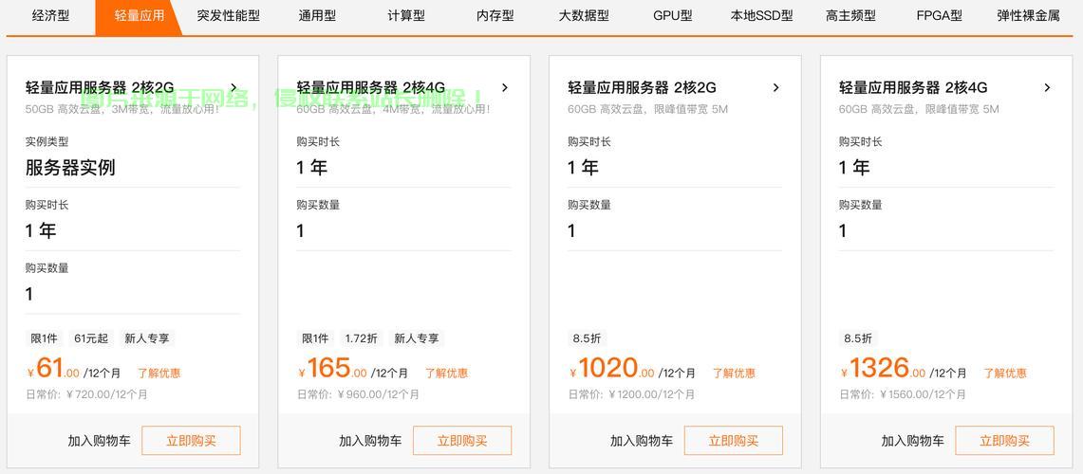The height and width of the screenshot is (474, 1083).
Task: Expand the chevron on the ¥1020 server card
Action: coord(775,88)
